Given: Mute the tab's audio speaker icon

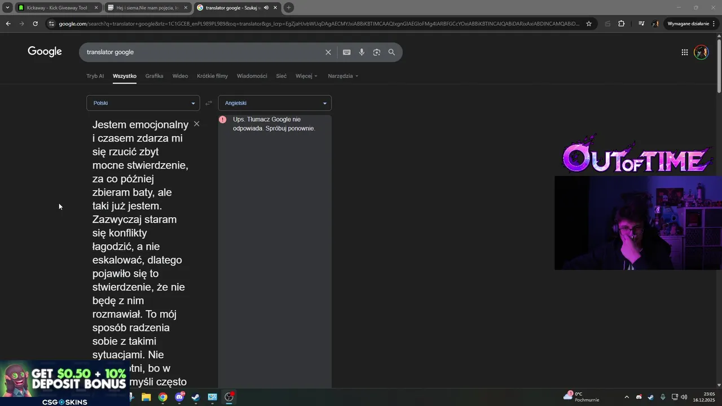Looking at the screenshot, I should point(266,8).
